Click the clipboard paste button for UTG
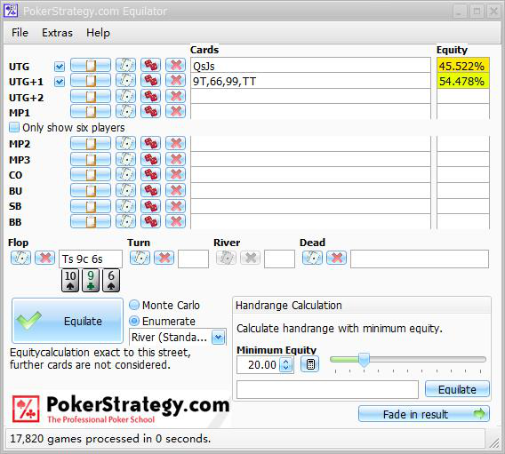505x454 pixels. coord(91,66)
